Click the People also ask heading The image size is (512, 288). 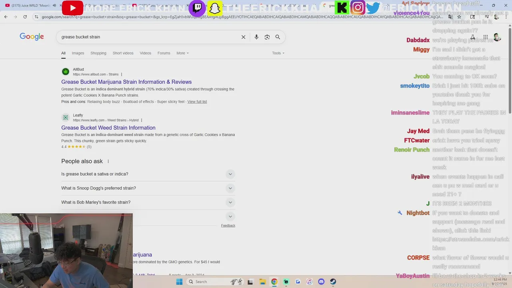(82, 161)
